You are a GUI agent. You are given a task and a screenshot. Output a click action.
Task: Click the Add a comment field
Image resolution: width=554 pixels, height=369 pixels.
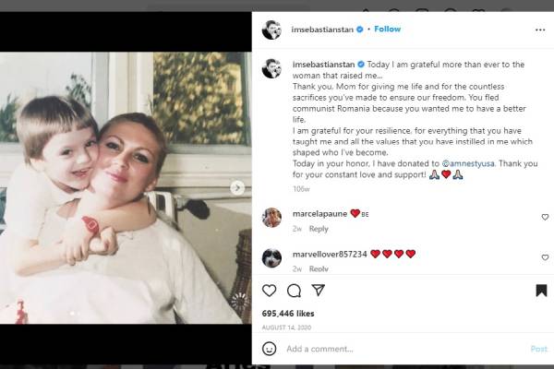[397, 349]
